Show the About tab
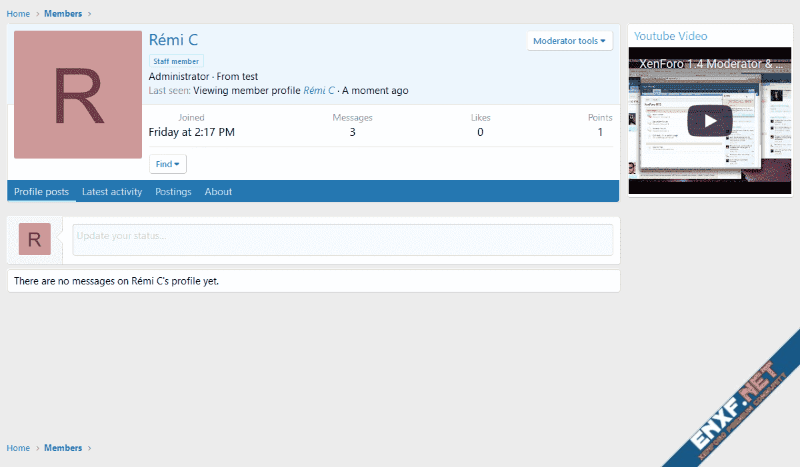The width and height of the screenshot is (800, 467). 218,192
